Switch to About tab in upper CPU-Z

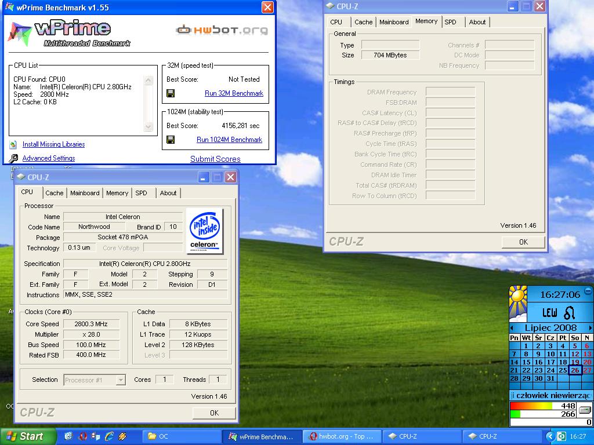[477, 22]
